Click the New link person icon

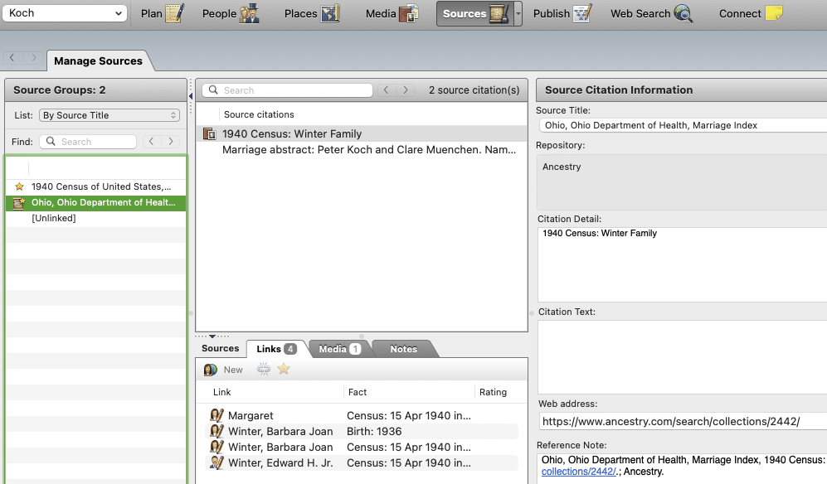212,370
